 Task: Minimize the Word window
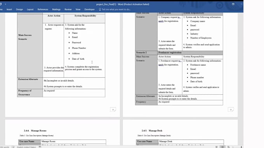pos(241,4)
